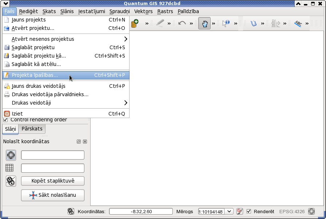Choose Jauns projekts menu entry
The image size is (326, 219).
coord(66,20)
